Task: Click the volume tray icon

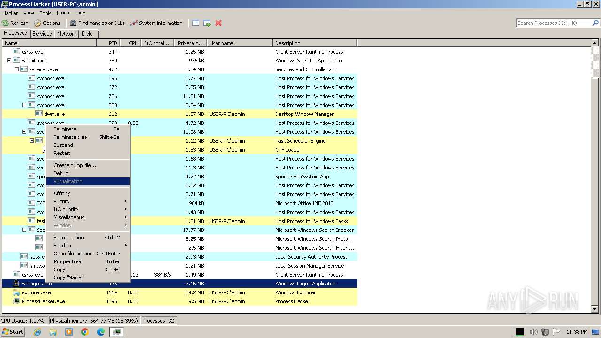Action: pyautogui.click(x=533, y=332)
